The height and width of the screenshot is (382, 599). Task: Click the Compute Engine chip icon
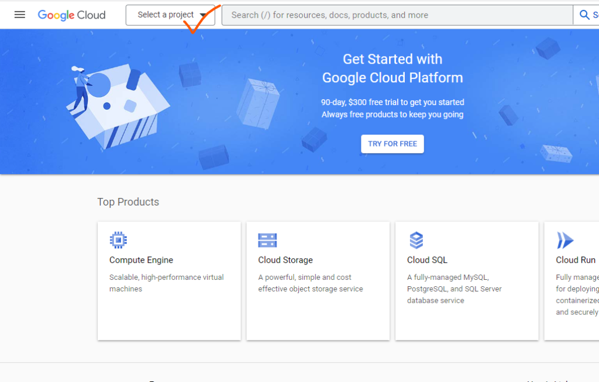(118, 240)
